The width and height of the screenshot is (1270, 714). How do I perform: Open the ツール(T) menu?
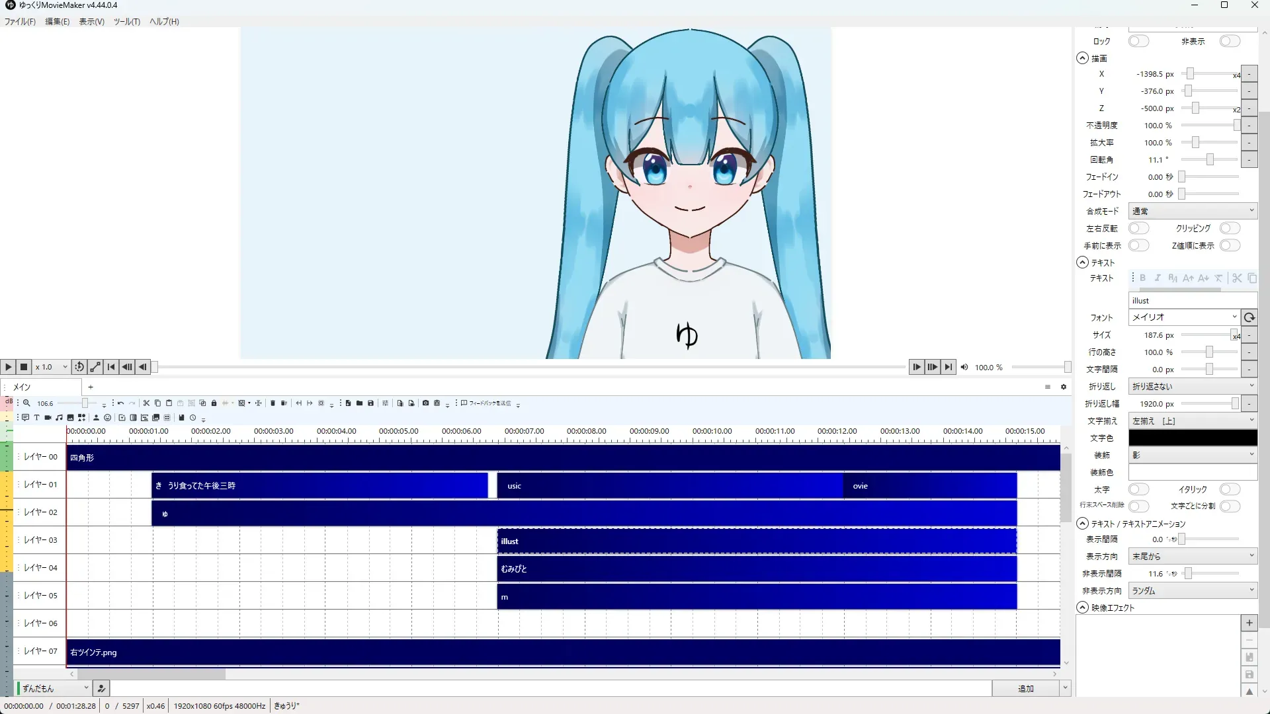(x=126, y=22)
